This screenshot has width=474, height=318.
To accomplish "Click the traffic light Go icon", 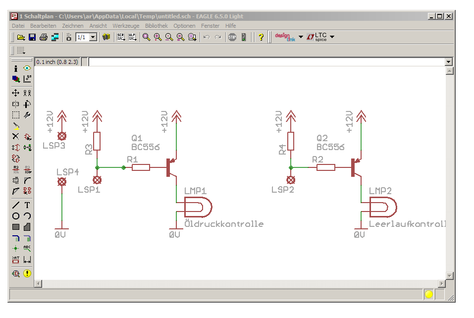I will (244, 37).
